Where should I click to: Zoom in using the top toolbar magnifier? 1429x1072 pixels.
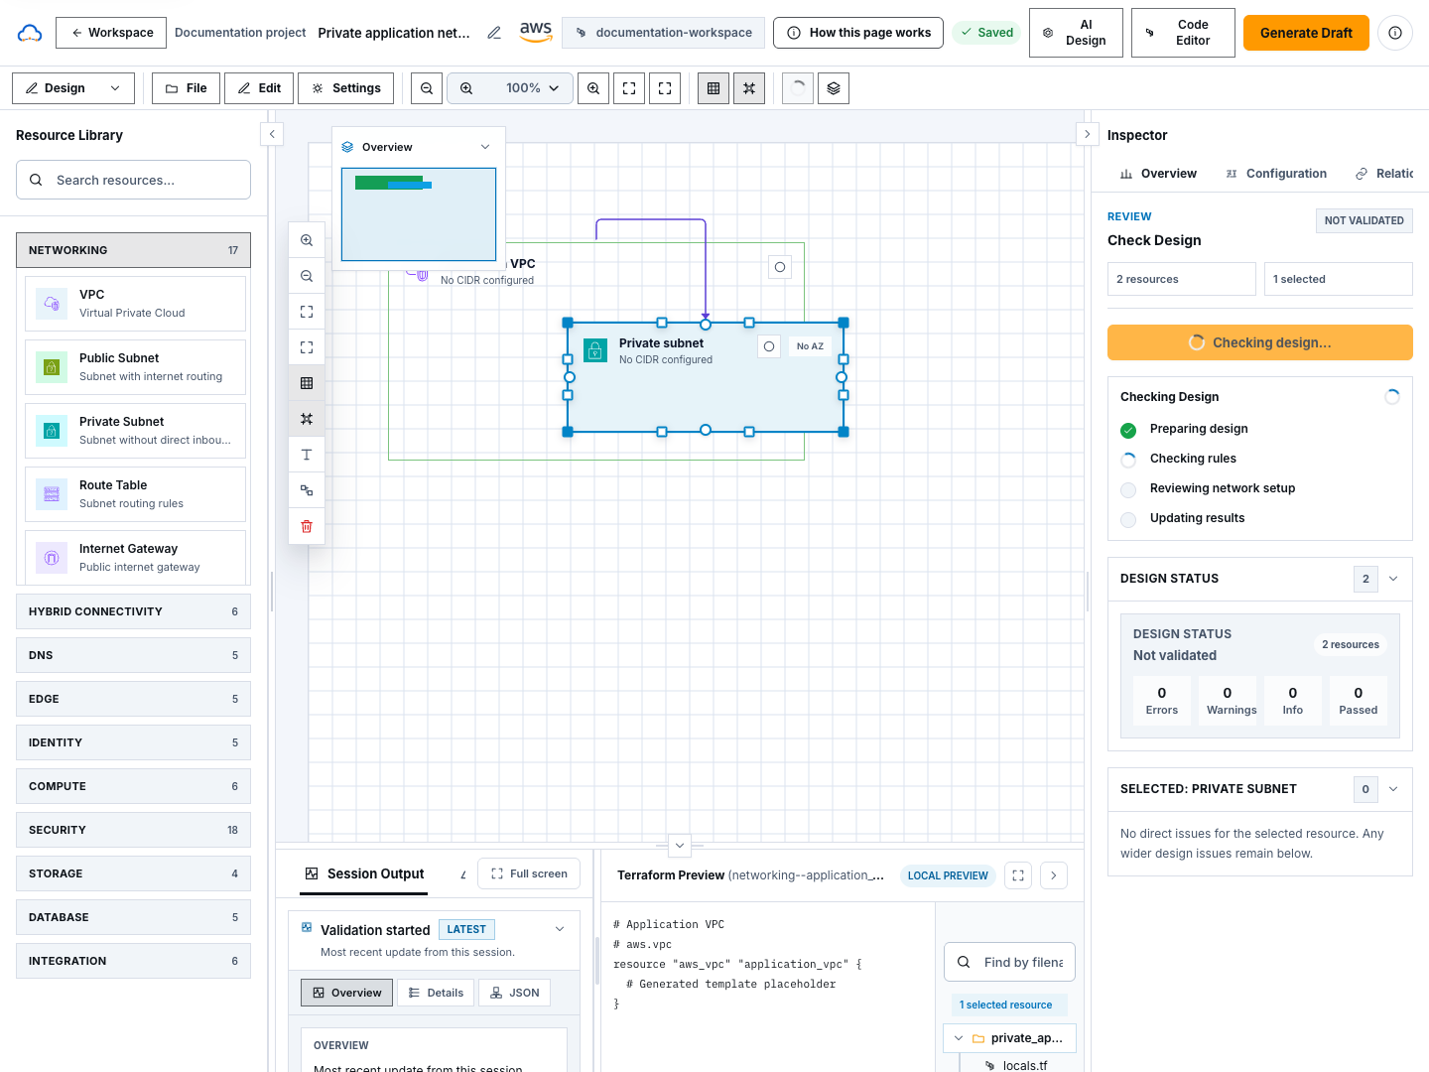[593, 88]
